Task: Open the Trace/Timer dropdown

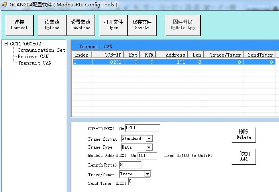Action: coord(147,174)
